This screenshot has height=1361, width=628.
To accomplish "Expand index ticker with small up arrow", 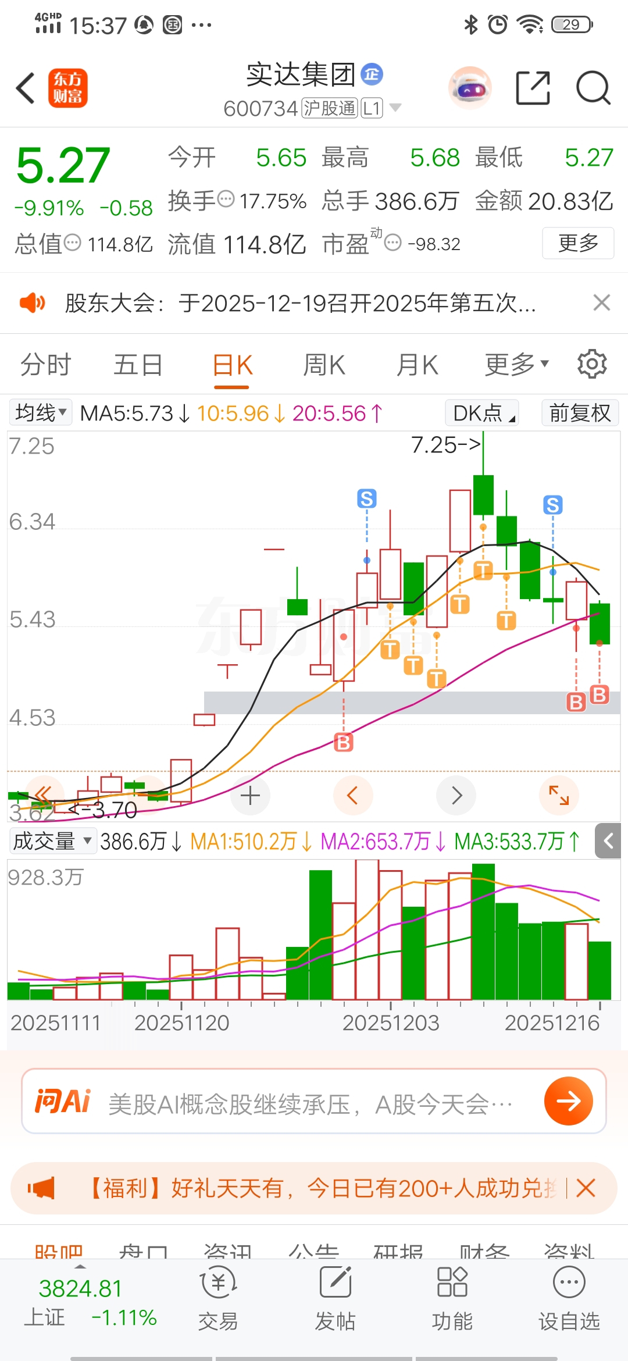I will 80,1267.
